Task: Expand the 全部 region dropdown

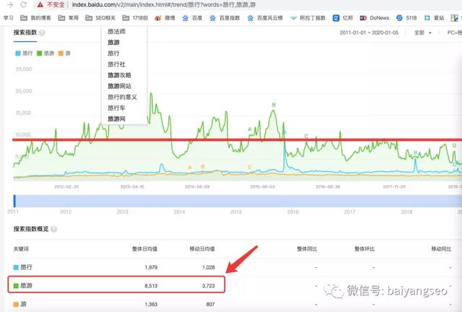Action: point(422,33)
